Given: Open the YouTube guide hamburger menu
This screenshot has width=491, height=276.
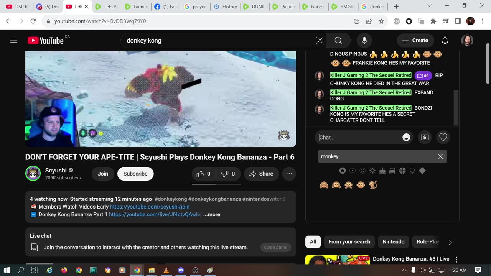Looking at the screenshot, I should [x=14, y=40].
